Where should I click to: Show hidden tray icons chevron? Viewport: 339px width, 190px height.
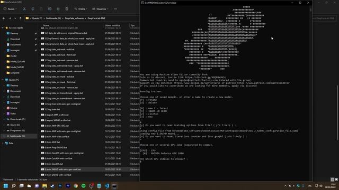[286, 186]
